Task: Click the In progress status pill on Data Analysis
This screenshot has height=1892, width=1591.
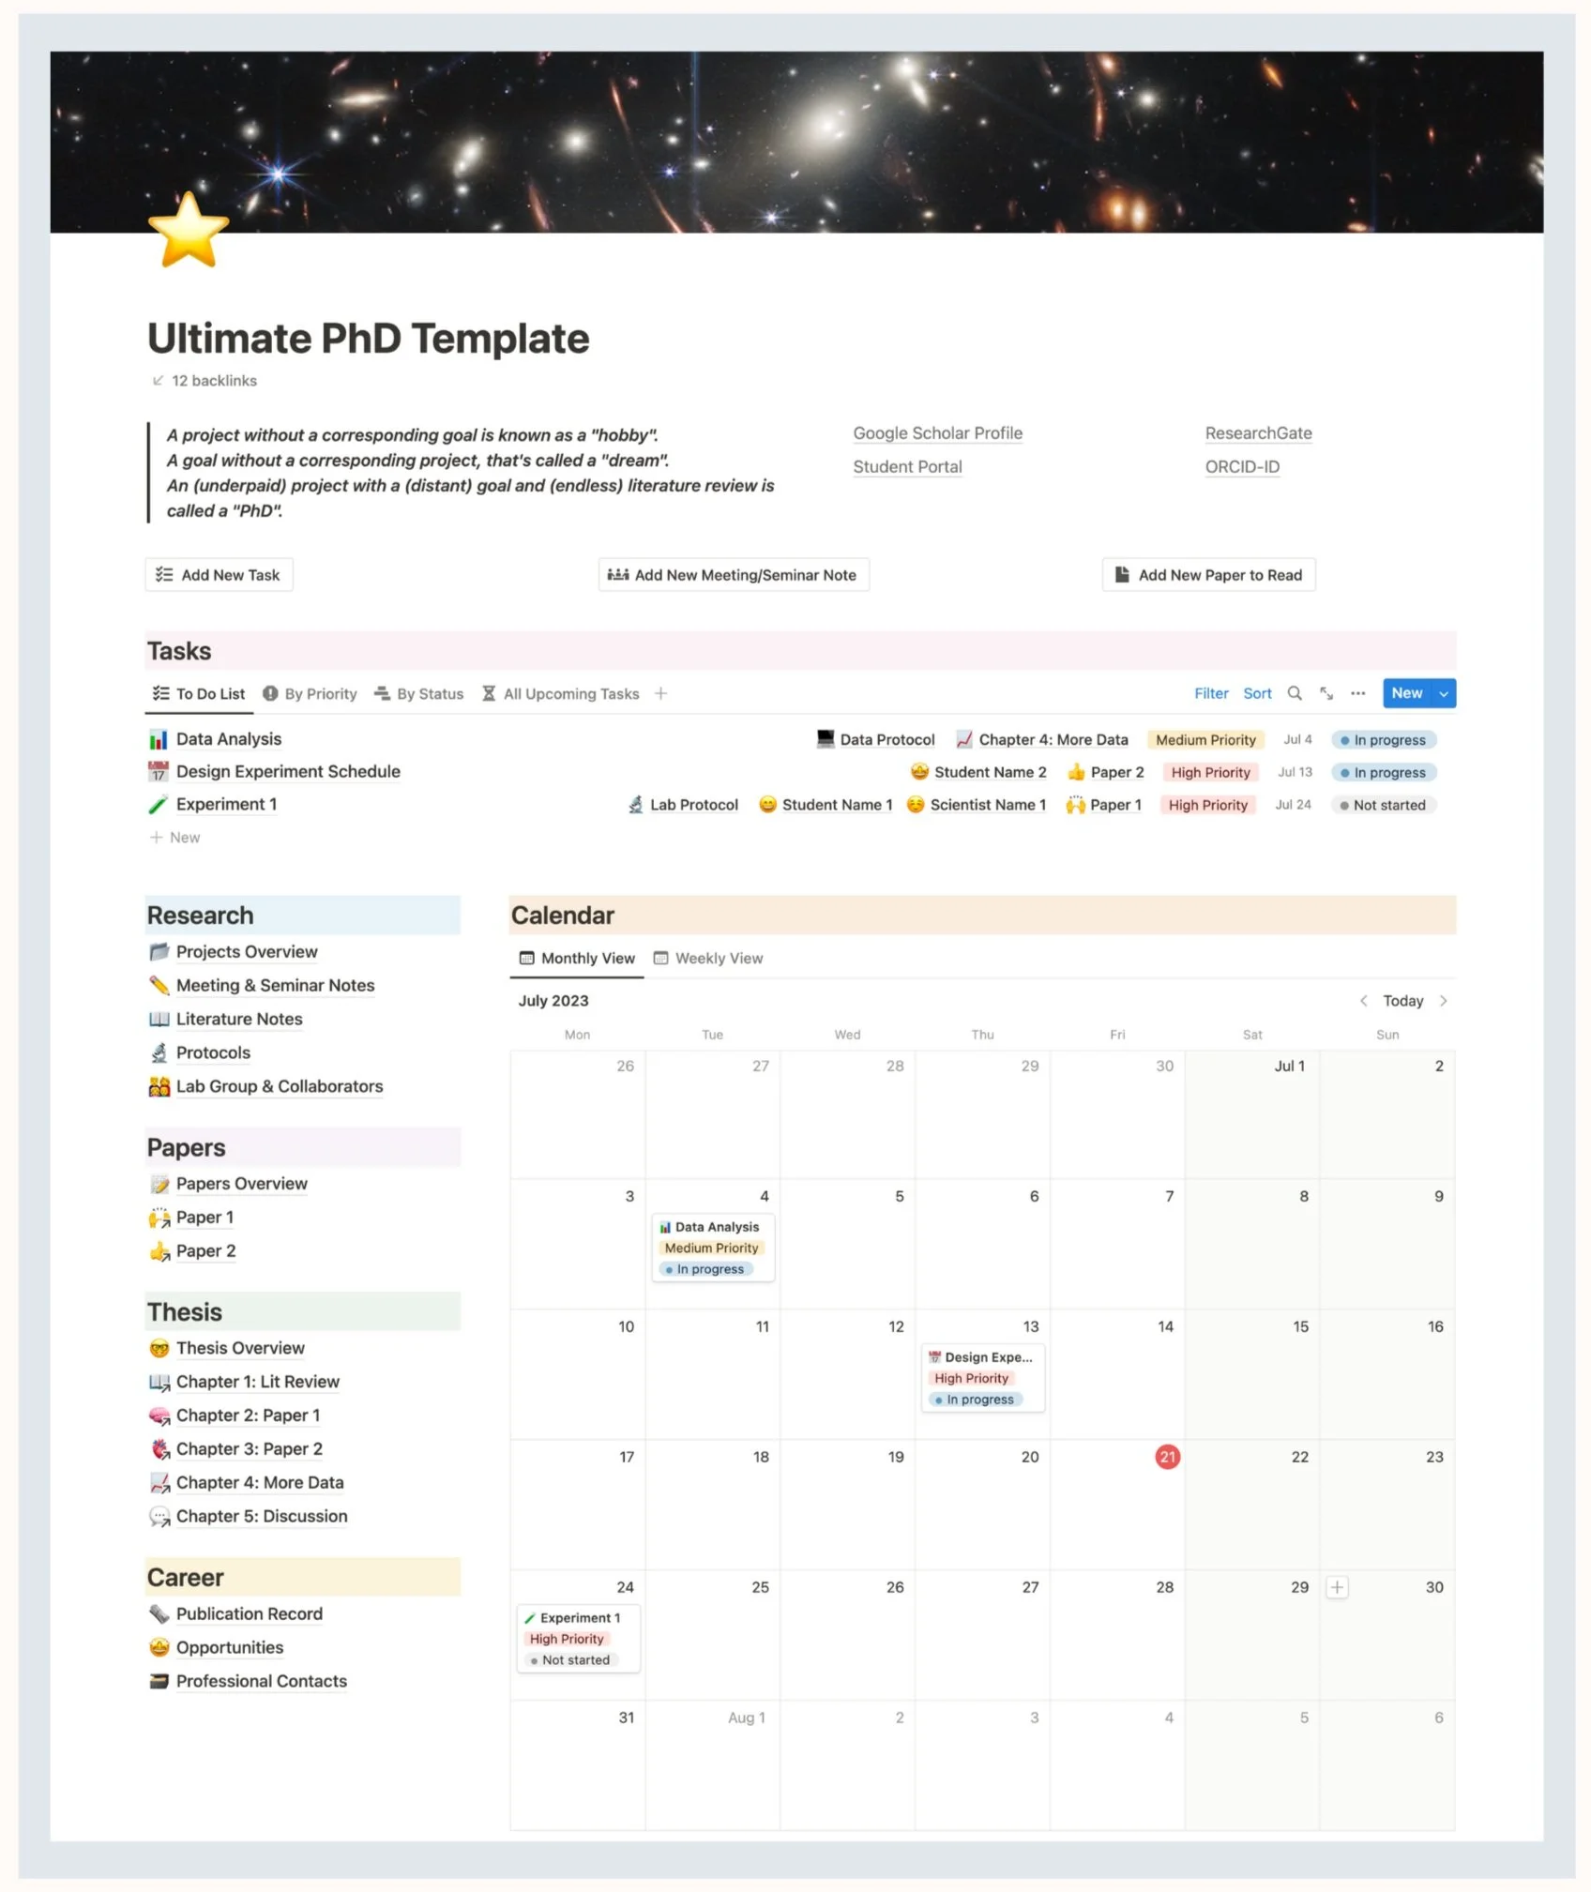Action: pos(1384,739)
